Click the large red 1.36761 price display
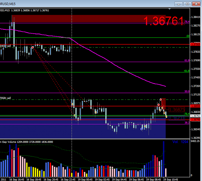The height and width of the screenshot is (181, 202). tap(163, 21)
